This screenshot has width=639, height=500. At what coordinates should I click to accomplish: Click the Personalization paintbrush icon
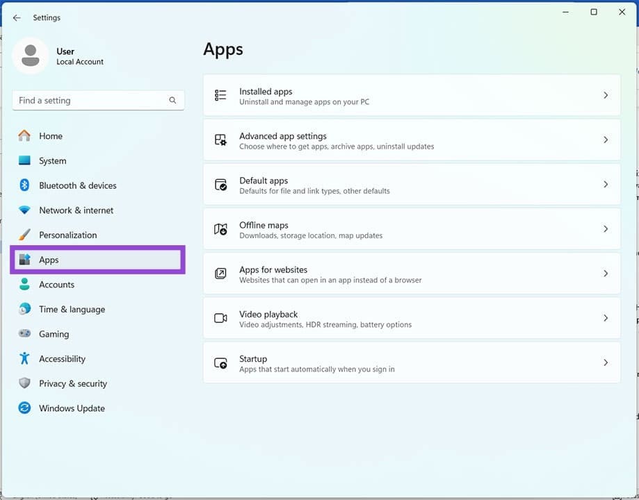[24, 235]
